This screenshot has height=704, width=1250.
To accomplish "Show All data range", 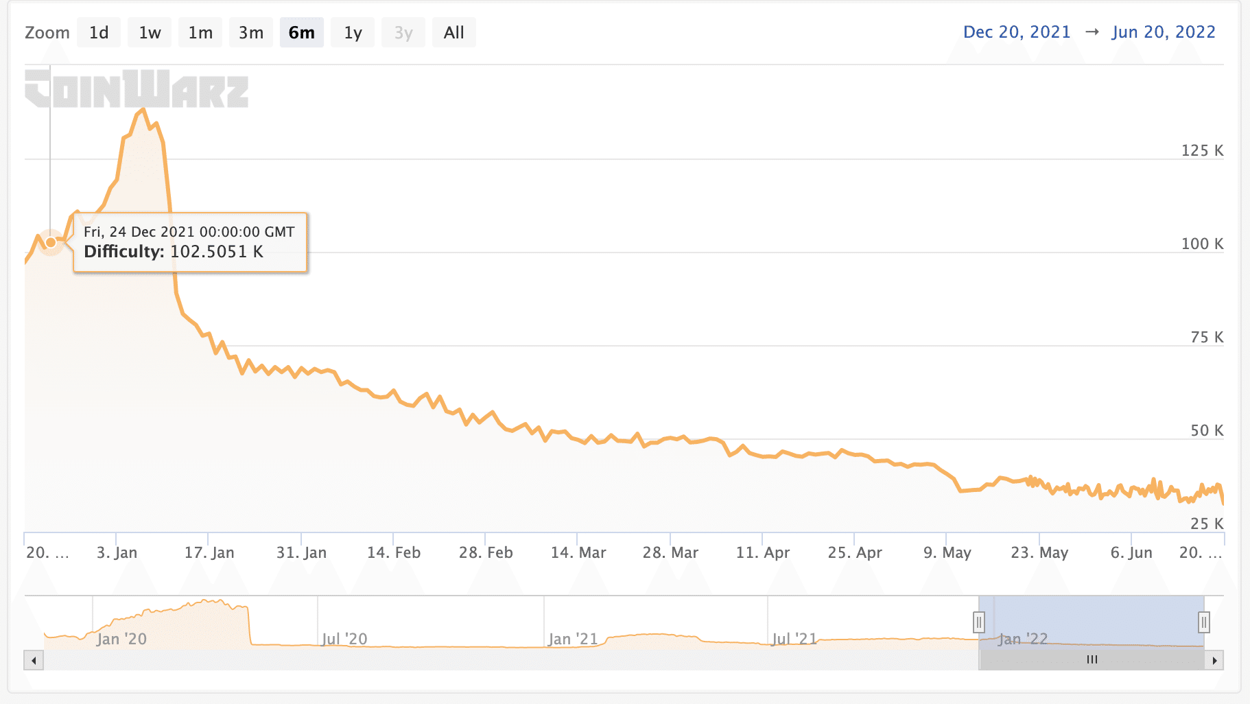I will 454,32.
